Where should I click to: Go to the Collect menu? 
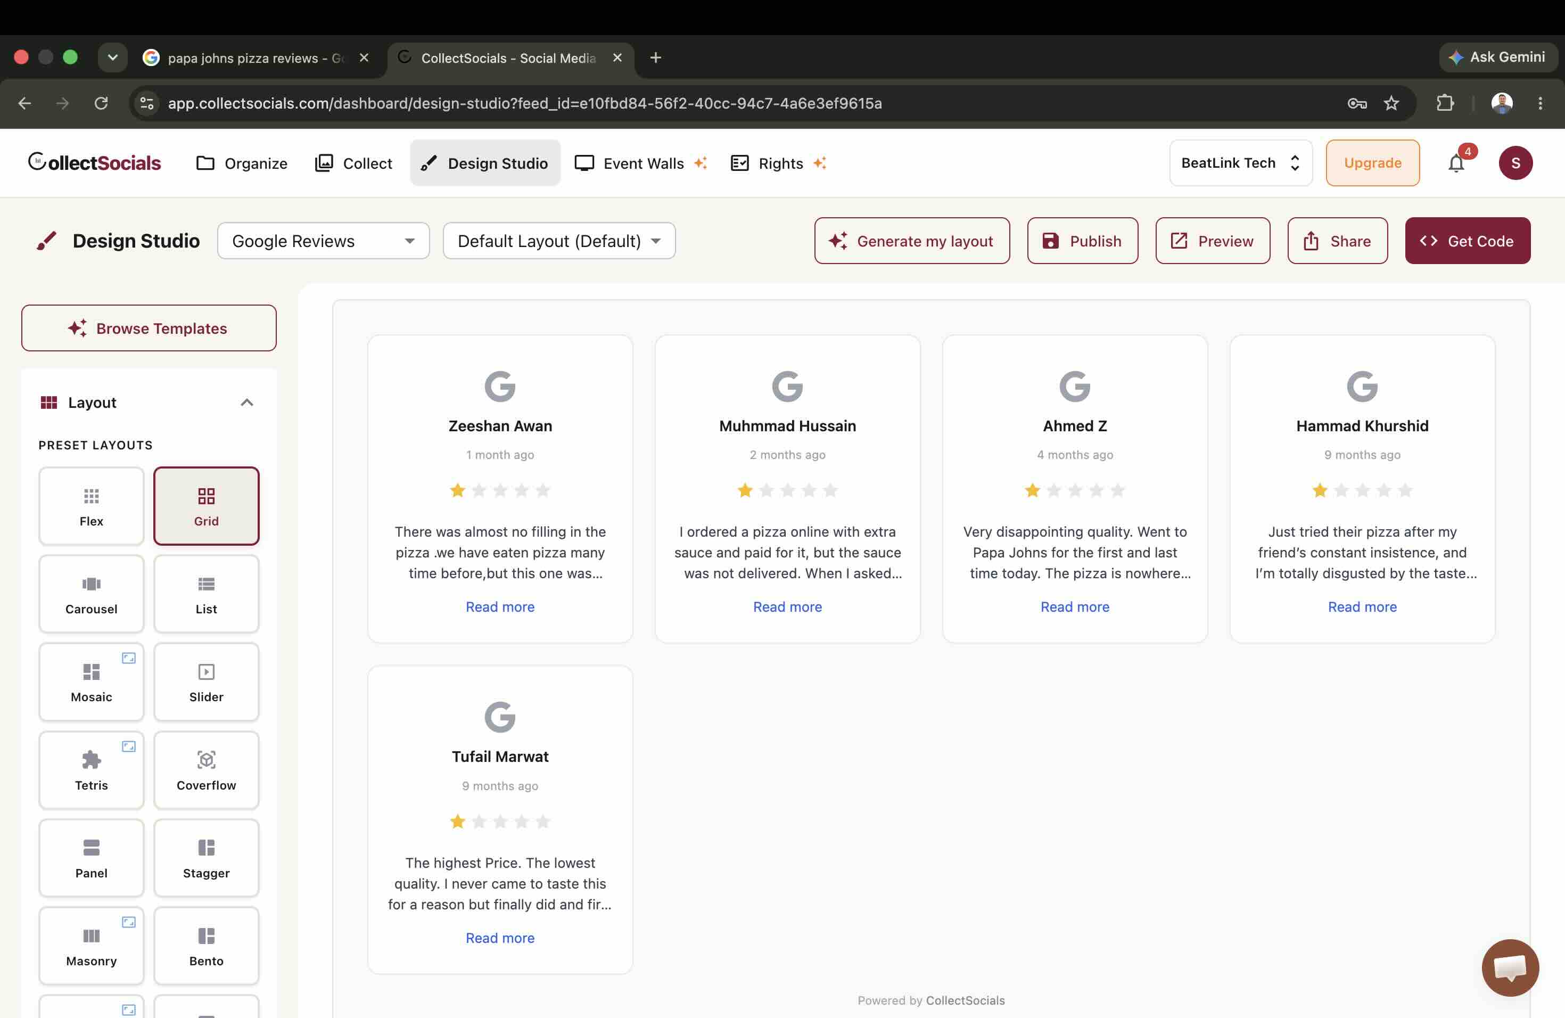[x=354, y=163]
